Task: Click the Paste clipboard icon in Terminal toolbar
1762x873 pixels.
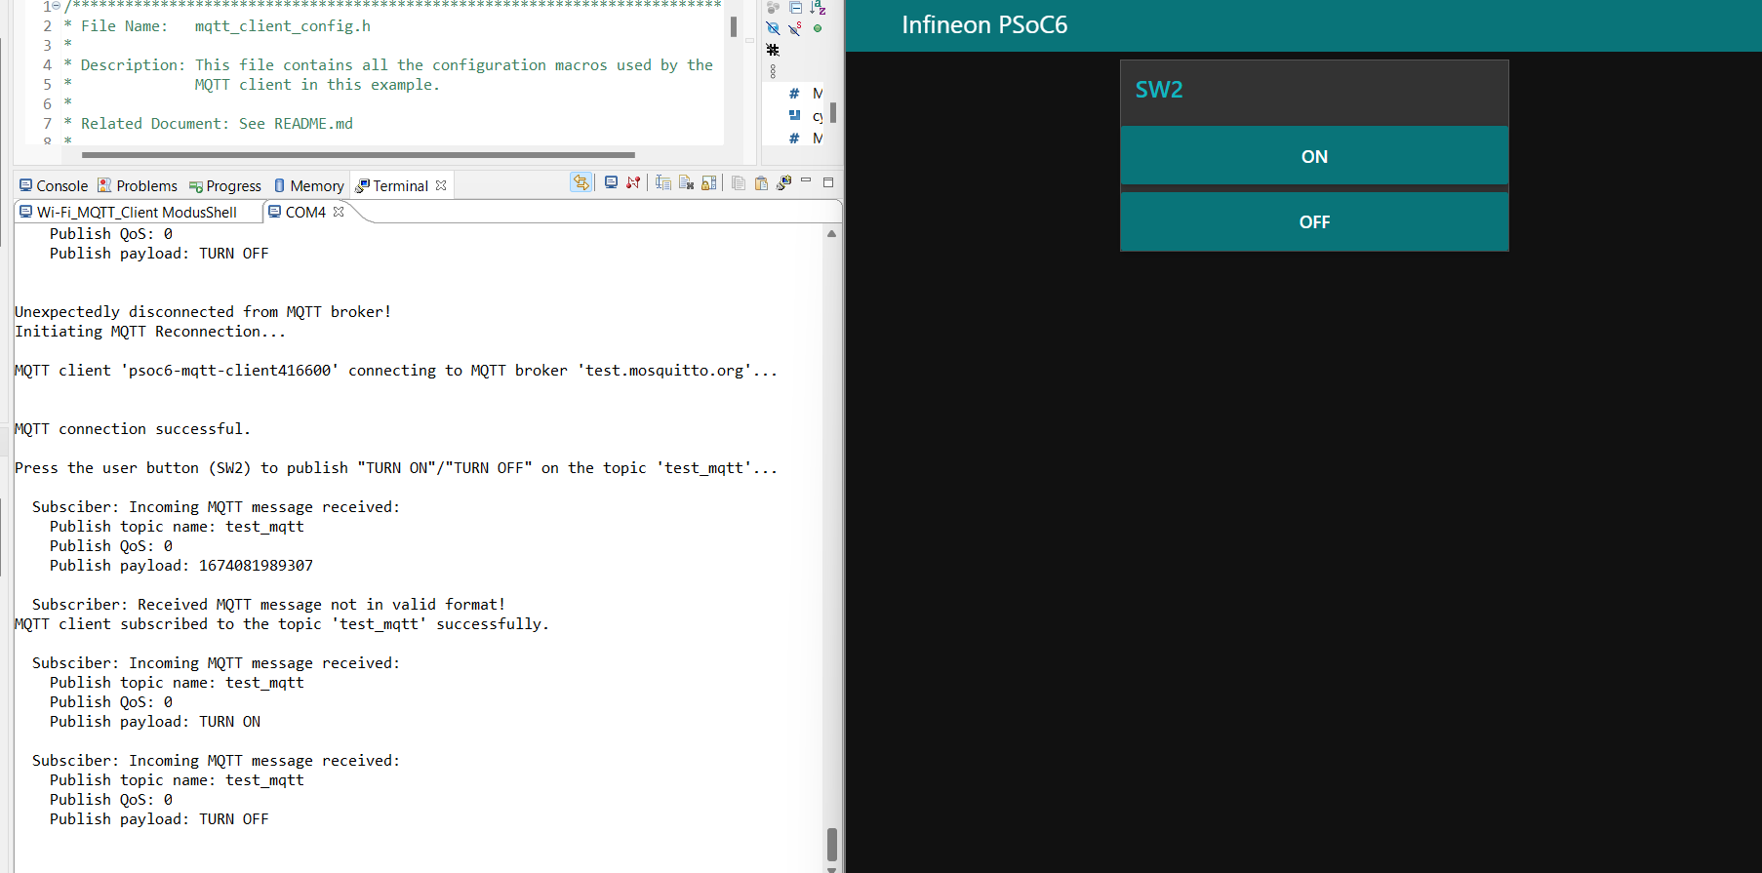Action: coord(761,182)
